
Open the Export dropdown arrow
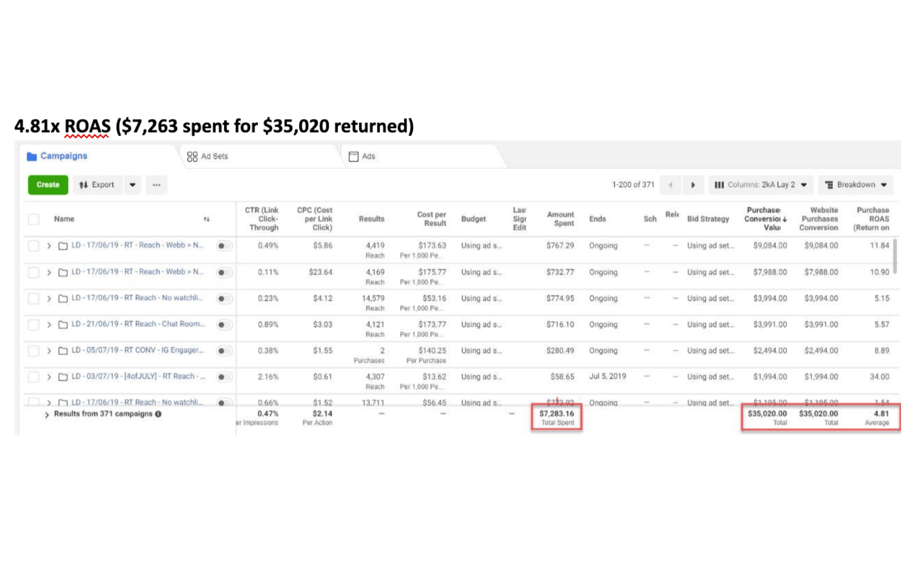pyautogui.click(x=132, y=185)
